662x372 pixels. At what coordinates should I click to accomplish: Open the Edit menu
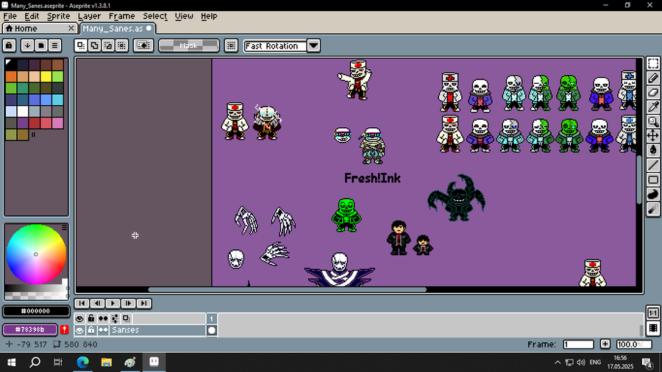click(32, 16)
